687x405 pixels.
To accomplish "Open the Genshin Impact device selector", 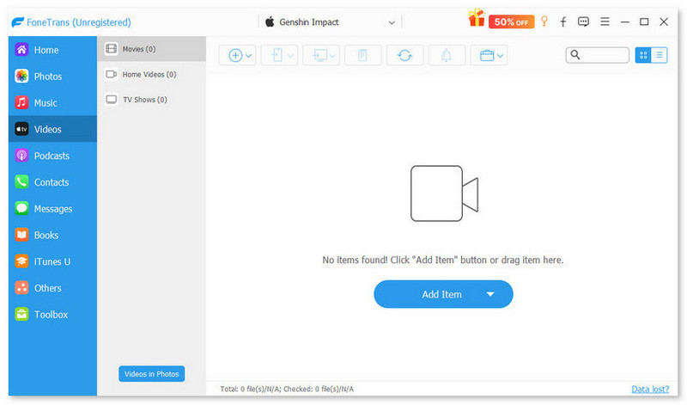I will click(331, 21).
